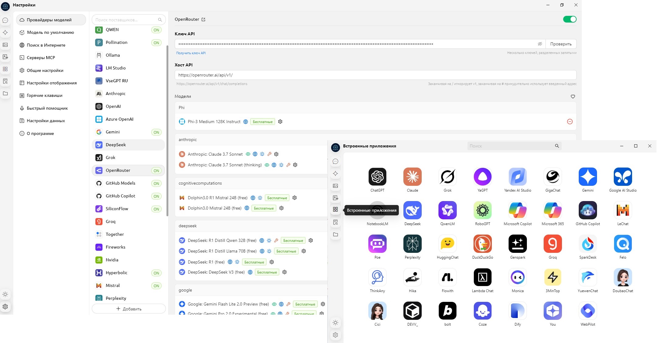Open GitHub Copilot app tile
This screenshot has width=658, height=343.
tap(588, 210)
